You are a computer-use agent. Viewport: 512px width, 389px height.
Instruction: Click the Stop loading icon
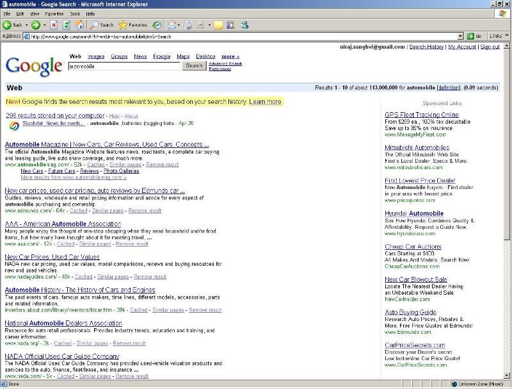[54, 25]
